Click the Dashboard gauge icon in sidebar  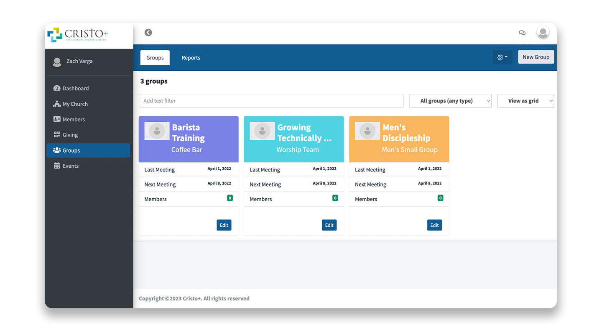pos(57,88)
